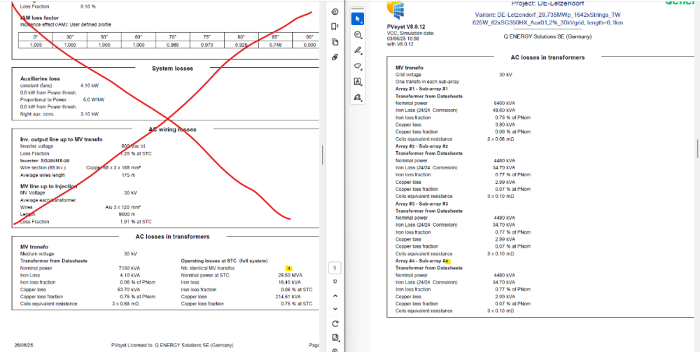Choose the add comment tool
This screenshot has width=700, height=352.
coord(358,35)
